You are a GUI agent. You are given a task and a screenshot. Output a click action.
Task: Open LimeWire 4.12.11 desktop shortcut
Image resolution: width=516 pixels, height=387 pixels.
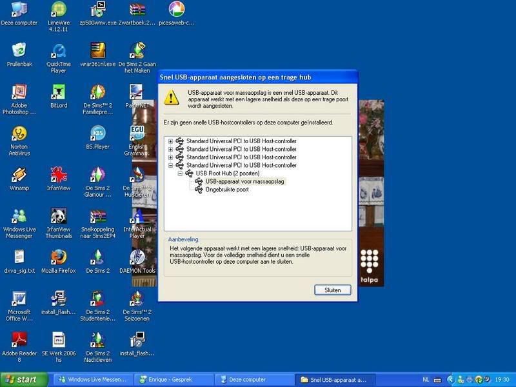coord(59,17)
